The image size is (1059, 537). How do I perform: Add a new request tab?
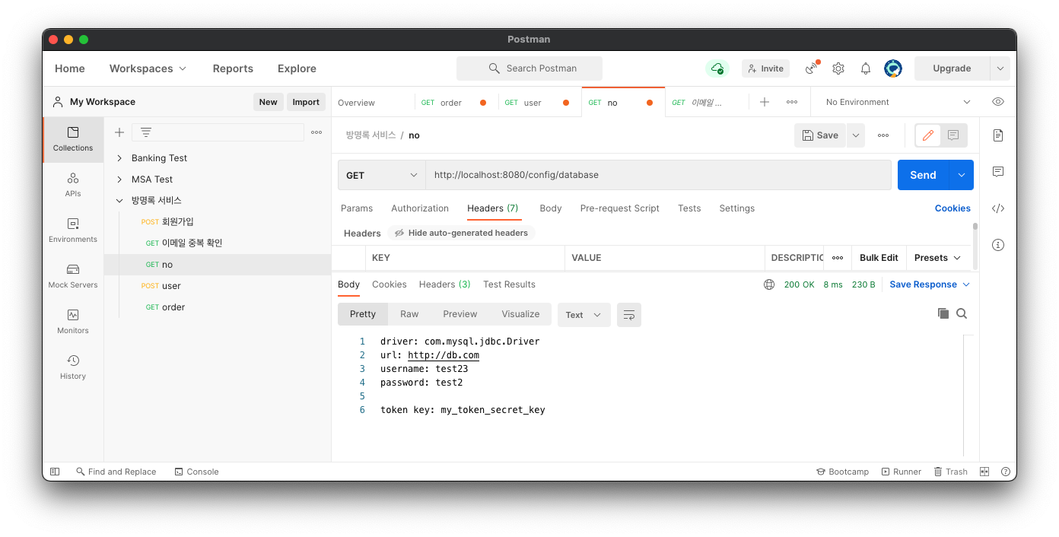tap(765, 102)
